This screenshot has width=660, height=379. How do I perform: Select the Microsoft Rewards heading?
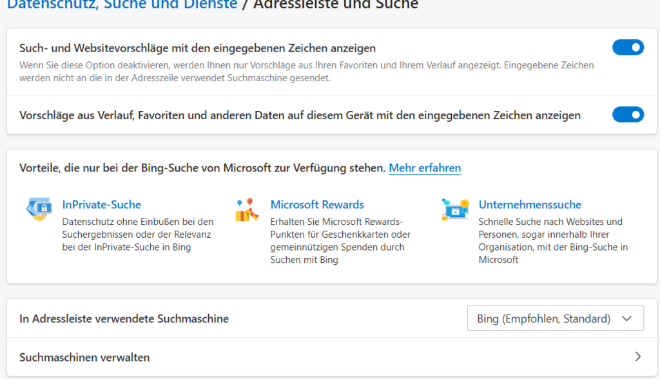[x=317, y=205]
